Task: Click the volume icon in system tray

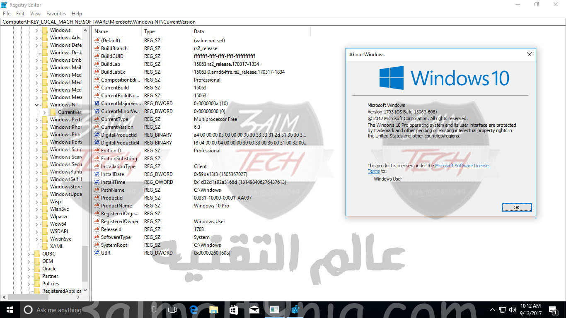Action: (513, 310)
